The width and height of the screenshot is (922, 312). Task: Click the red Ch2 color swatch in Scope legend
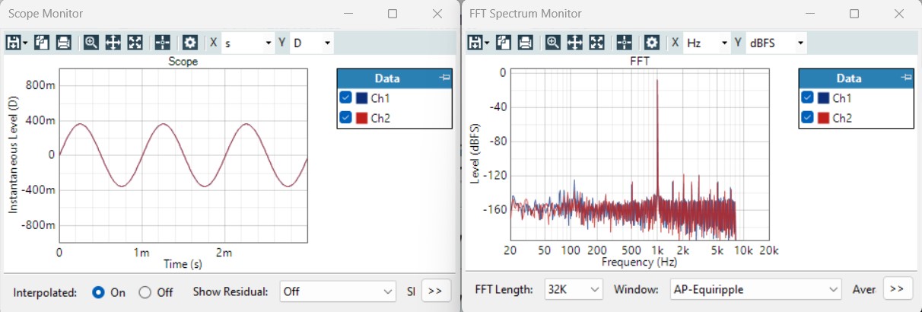click(362, 118)
